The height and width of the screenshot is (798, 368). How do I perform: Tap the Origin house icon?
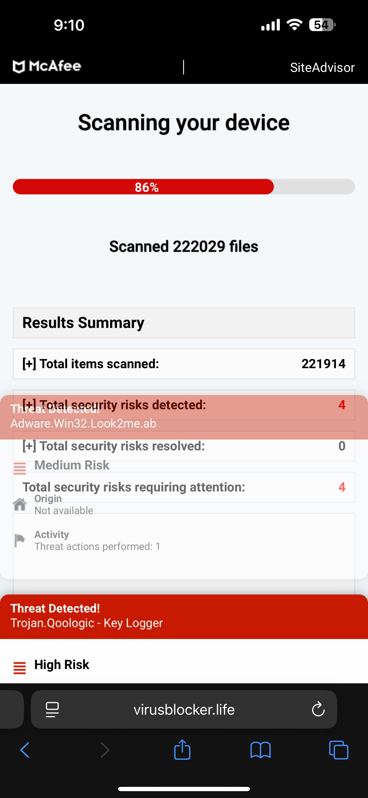pos(19,504)
